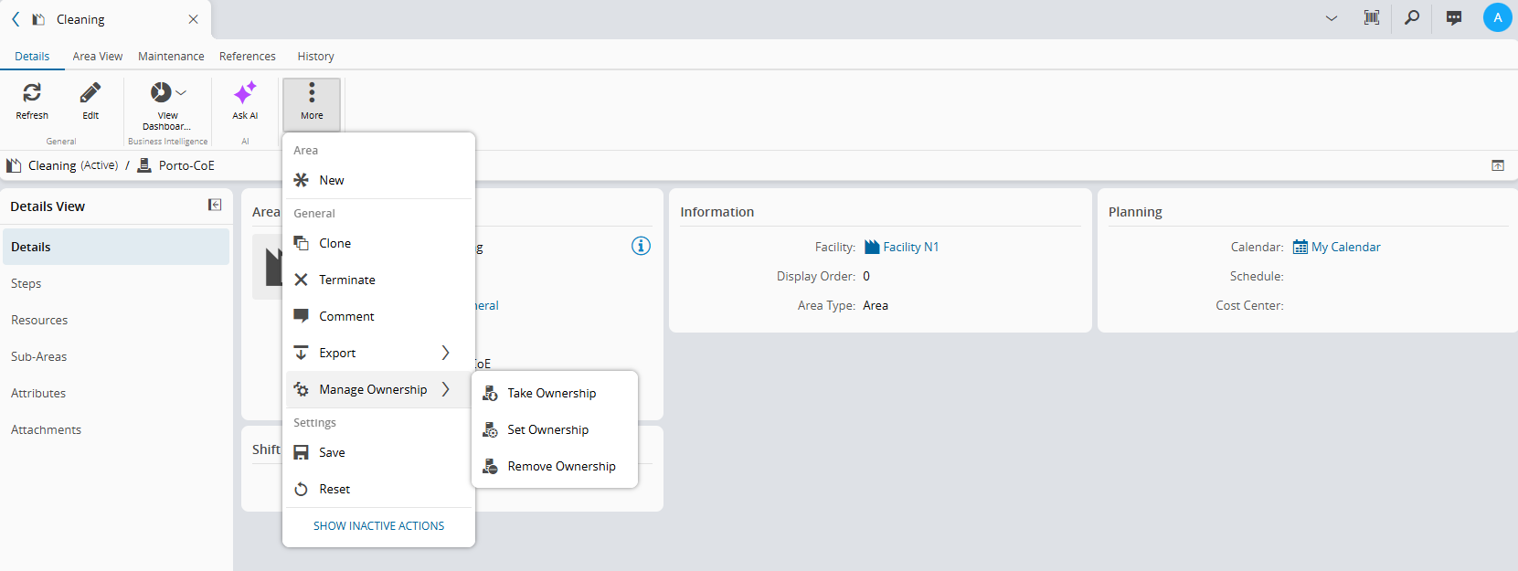Expand the View Dashboard dropdown arrow
Viewport: 1518px width, 571px height.
181,92
